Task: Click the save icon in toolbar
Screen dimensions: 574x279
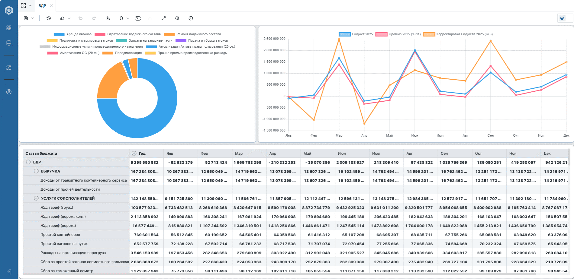Action: pos(26,18)
